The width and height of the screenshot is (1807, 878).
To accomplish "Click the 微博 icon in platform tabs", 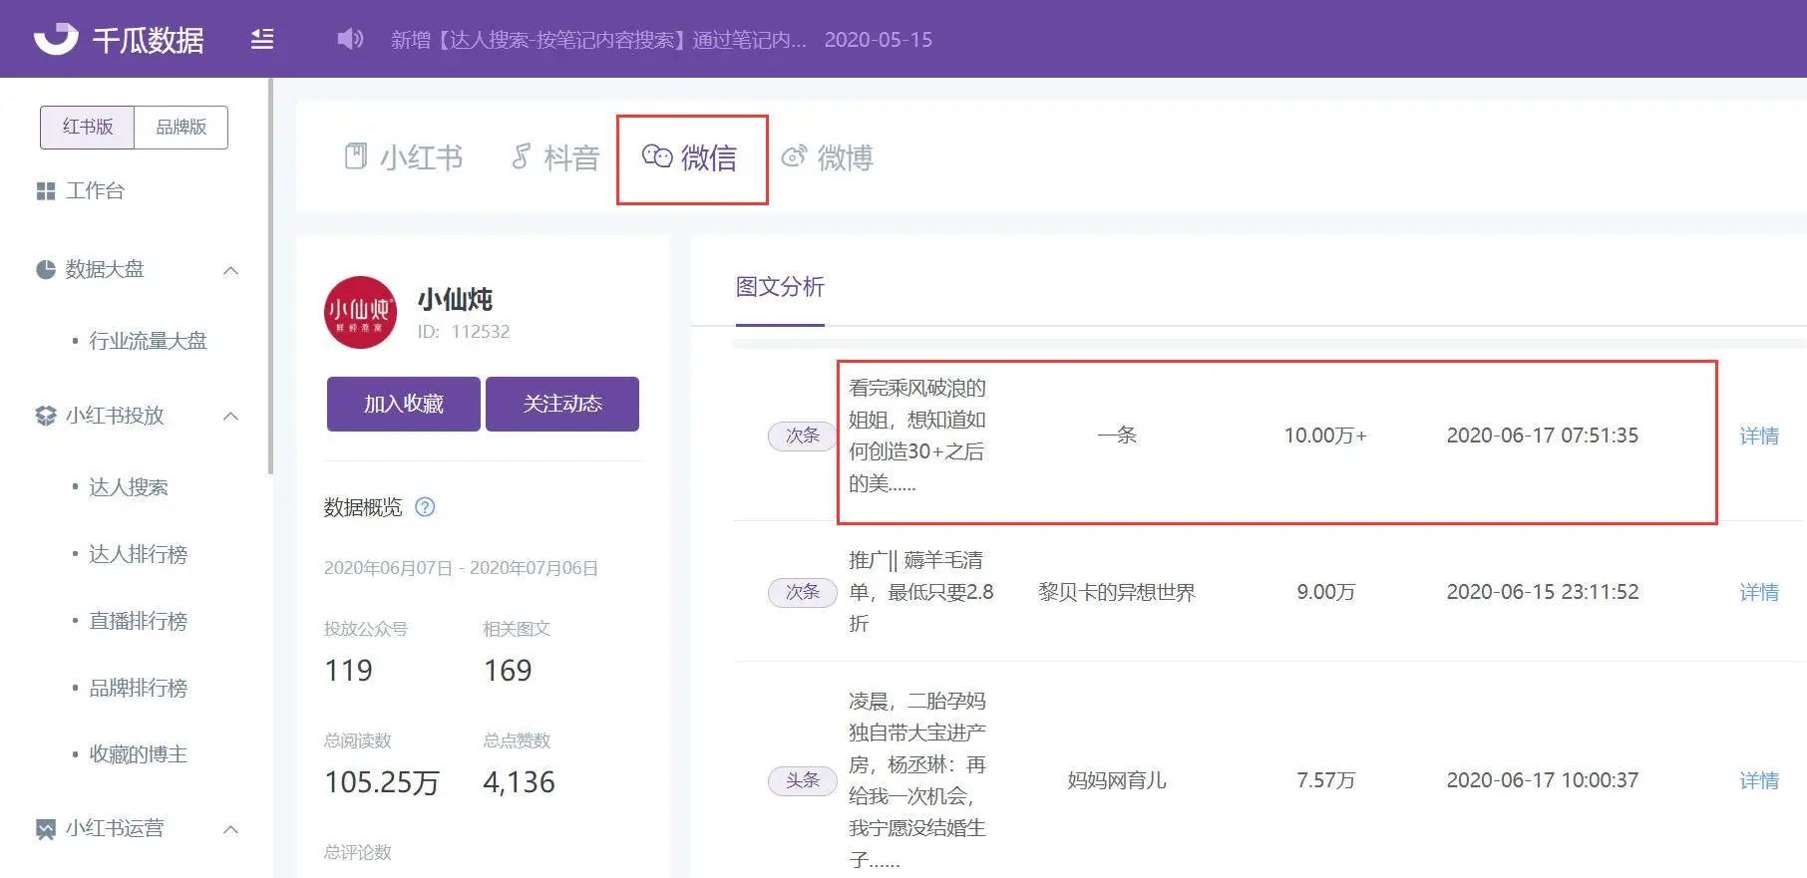I will click(x=794, y=156).
